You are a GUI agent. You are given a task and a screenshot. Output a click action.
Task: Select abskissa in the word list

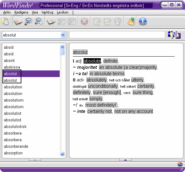click(x=31, y=67)
